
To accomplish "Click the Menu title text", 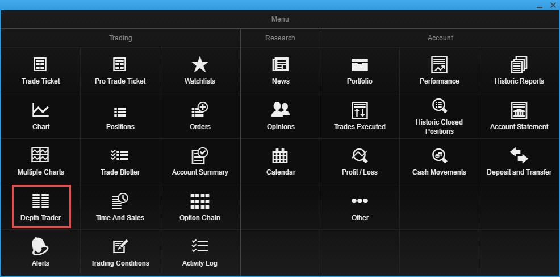I will coord(280,19).
